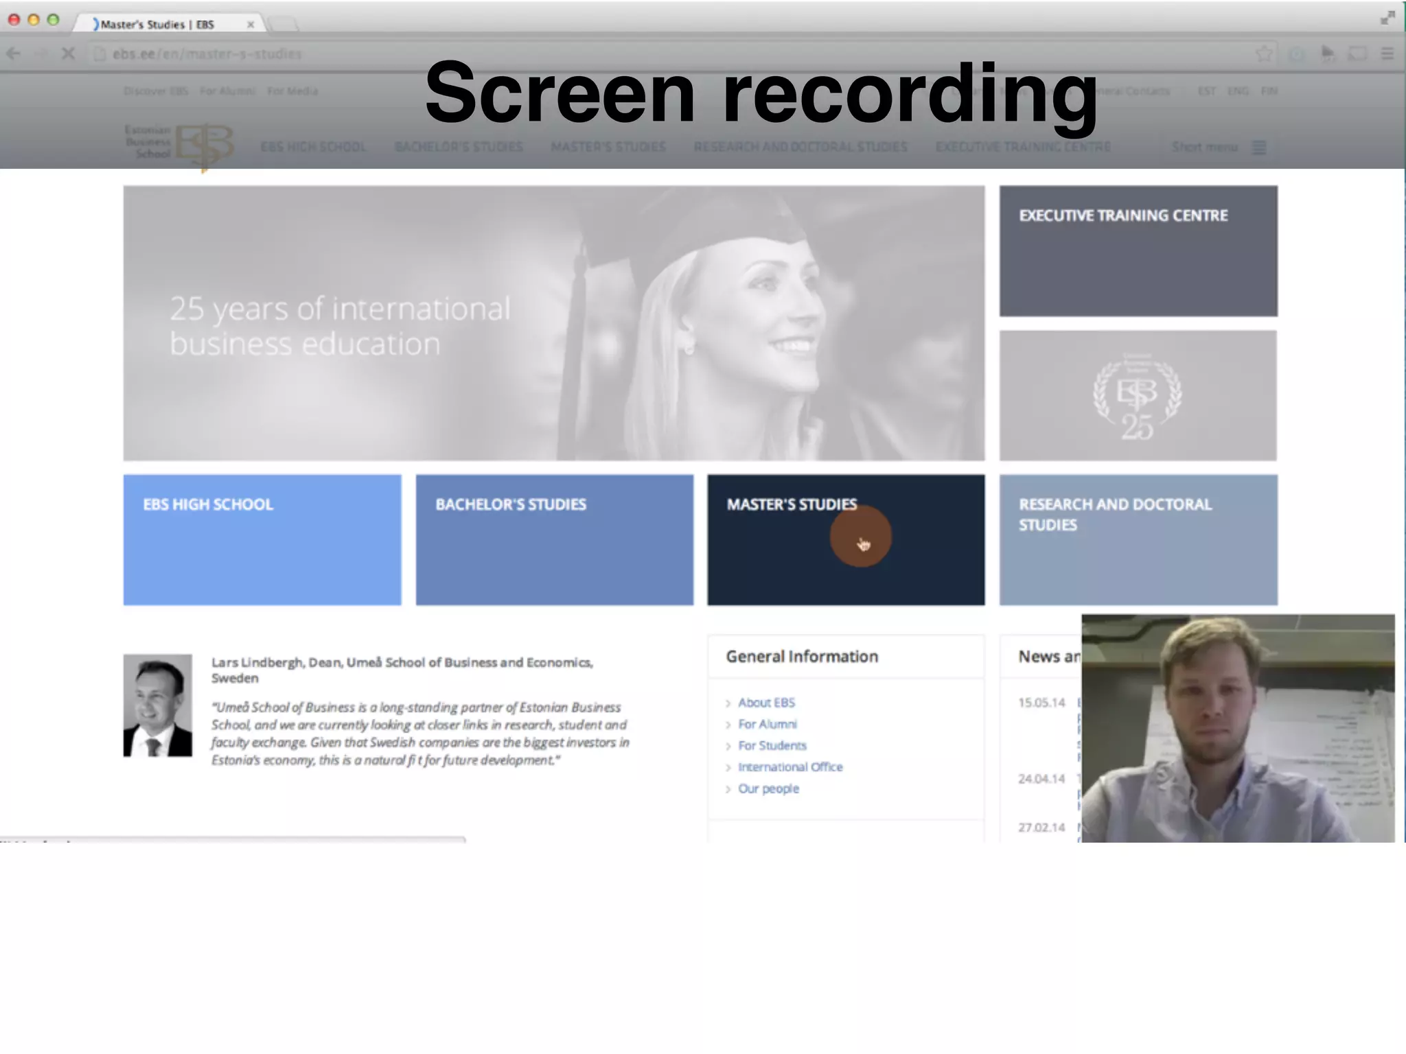This screenshot has height=1054, width=1406.
Task: Click the news date 15.05.14
Action: click(1041, 703)
